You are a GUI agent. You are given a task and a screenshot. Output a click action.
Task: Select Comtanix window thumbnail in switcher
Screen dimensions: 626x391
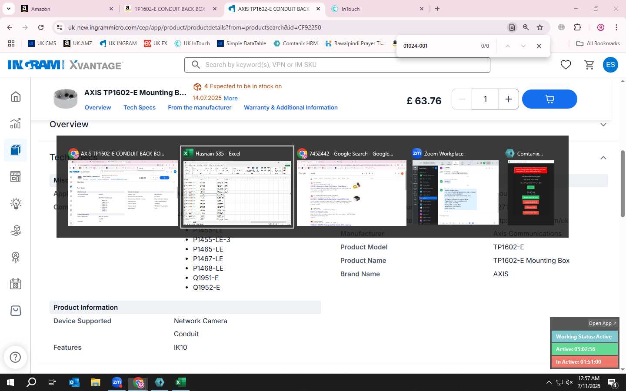coord(530,187)
